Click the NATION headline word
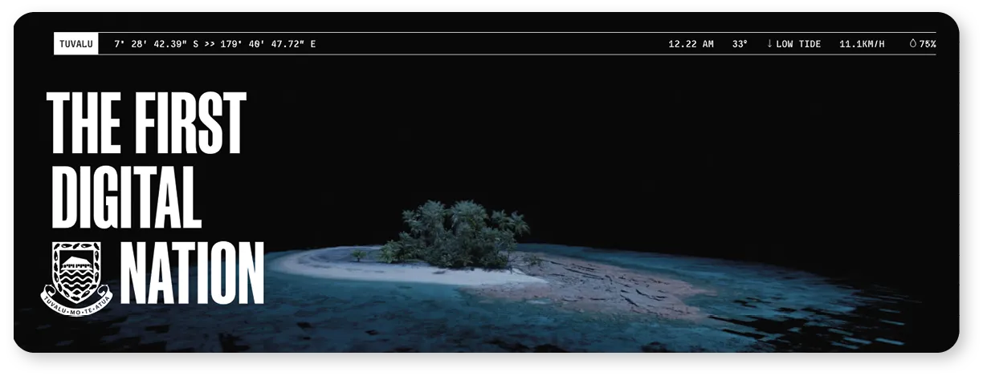Screen dimensions: 983x376 [x=192, y=272]
